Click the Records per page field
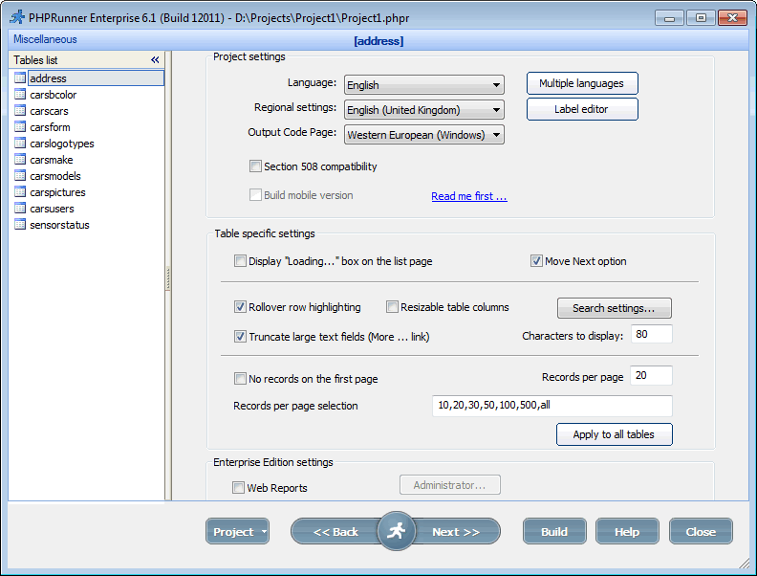This screenshot has height=576, width=757. 651,375
